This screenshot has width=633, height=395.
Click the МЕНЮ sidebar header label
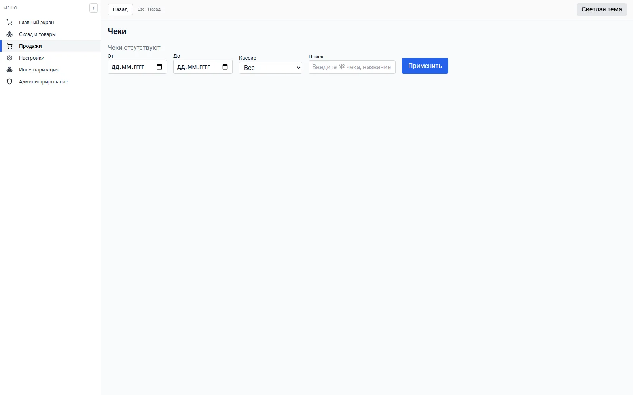click(10, 8)
